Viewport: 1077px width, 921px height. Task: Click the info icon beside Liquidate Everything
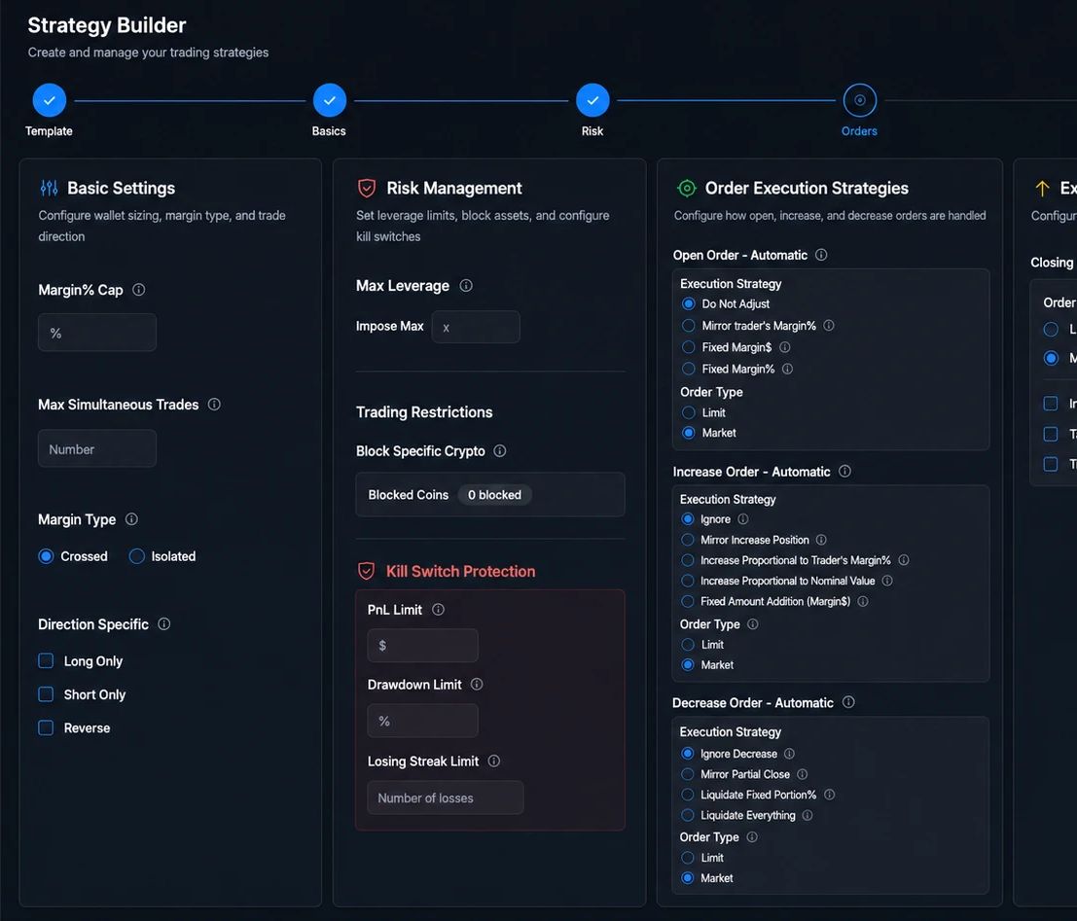808,815
